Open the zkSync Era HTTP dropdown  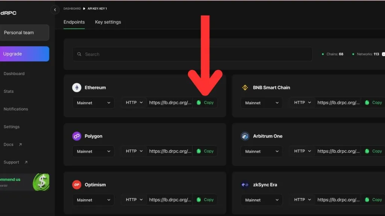pos(303,199)
